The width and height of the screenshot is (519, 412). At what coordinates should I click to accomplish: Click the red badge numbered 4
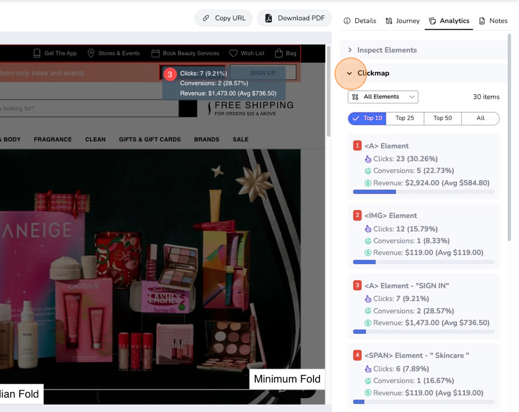[357, 355]
